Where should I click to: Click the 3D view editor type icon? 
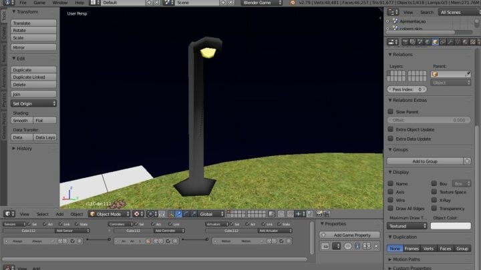point(7,214)
